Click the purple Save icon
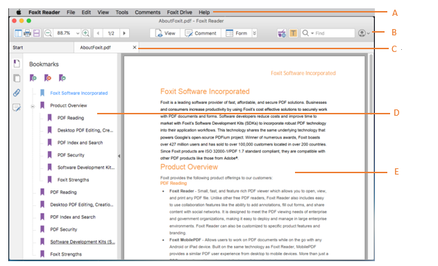 coord(37,33)
